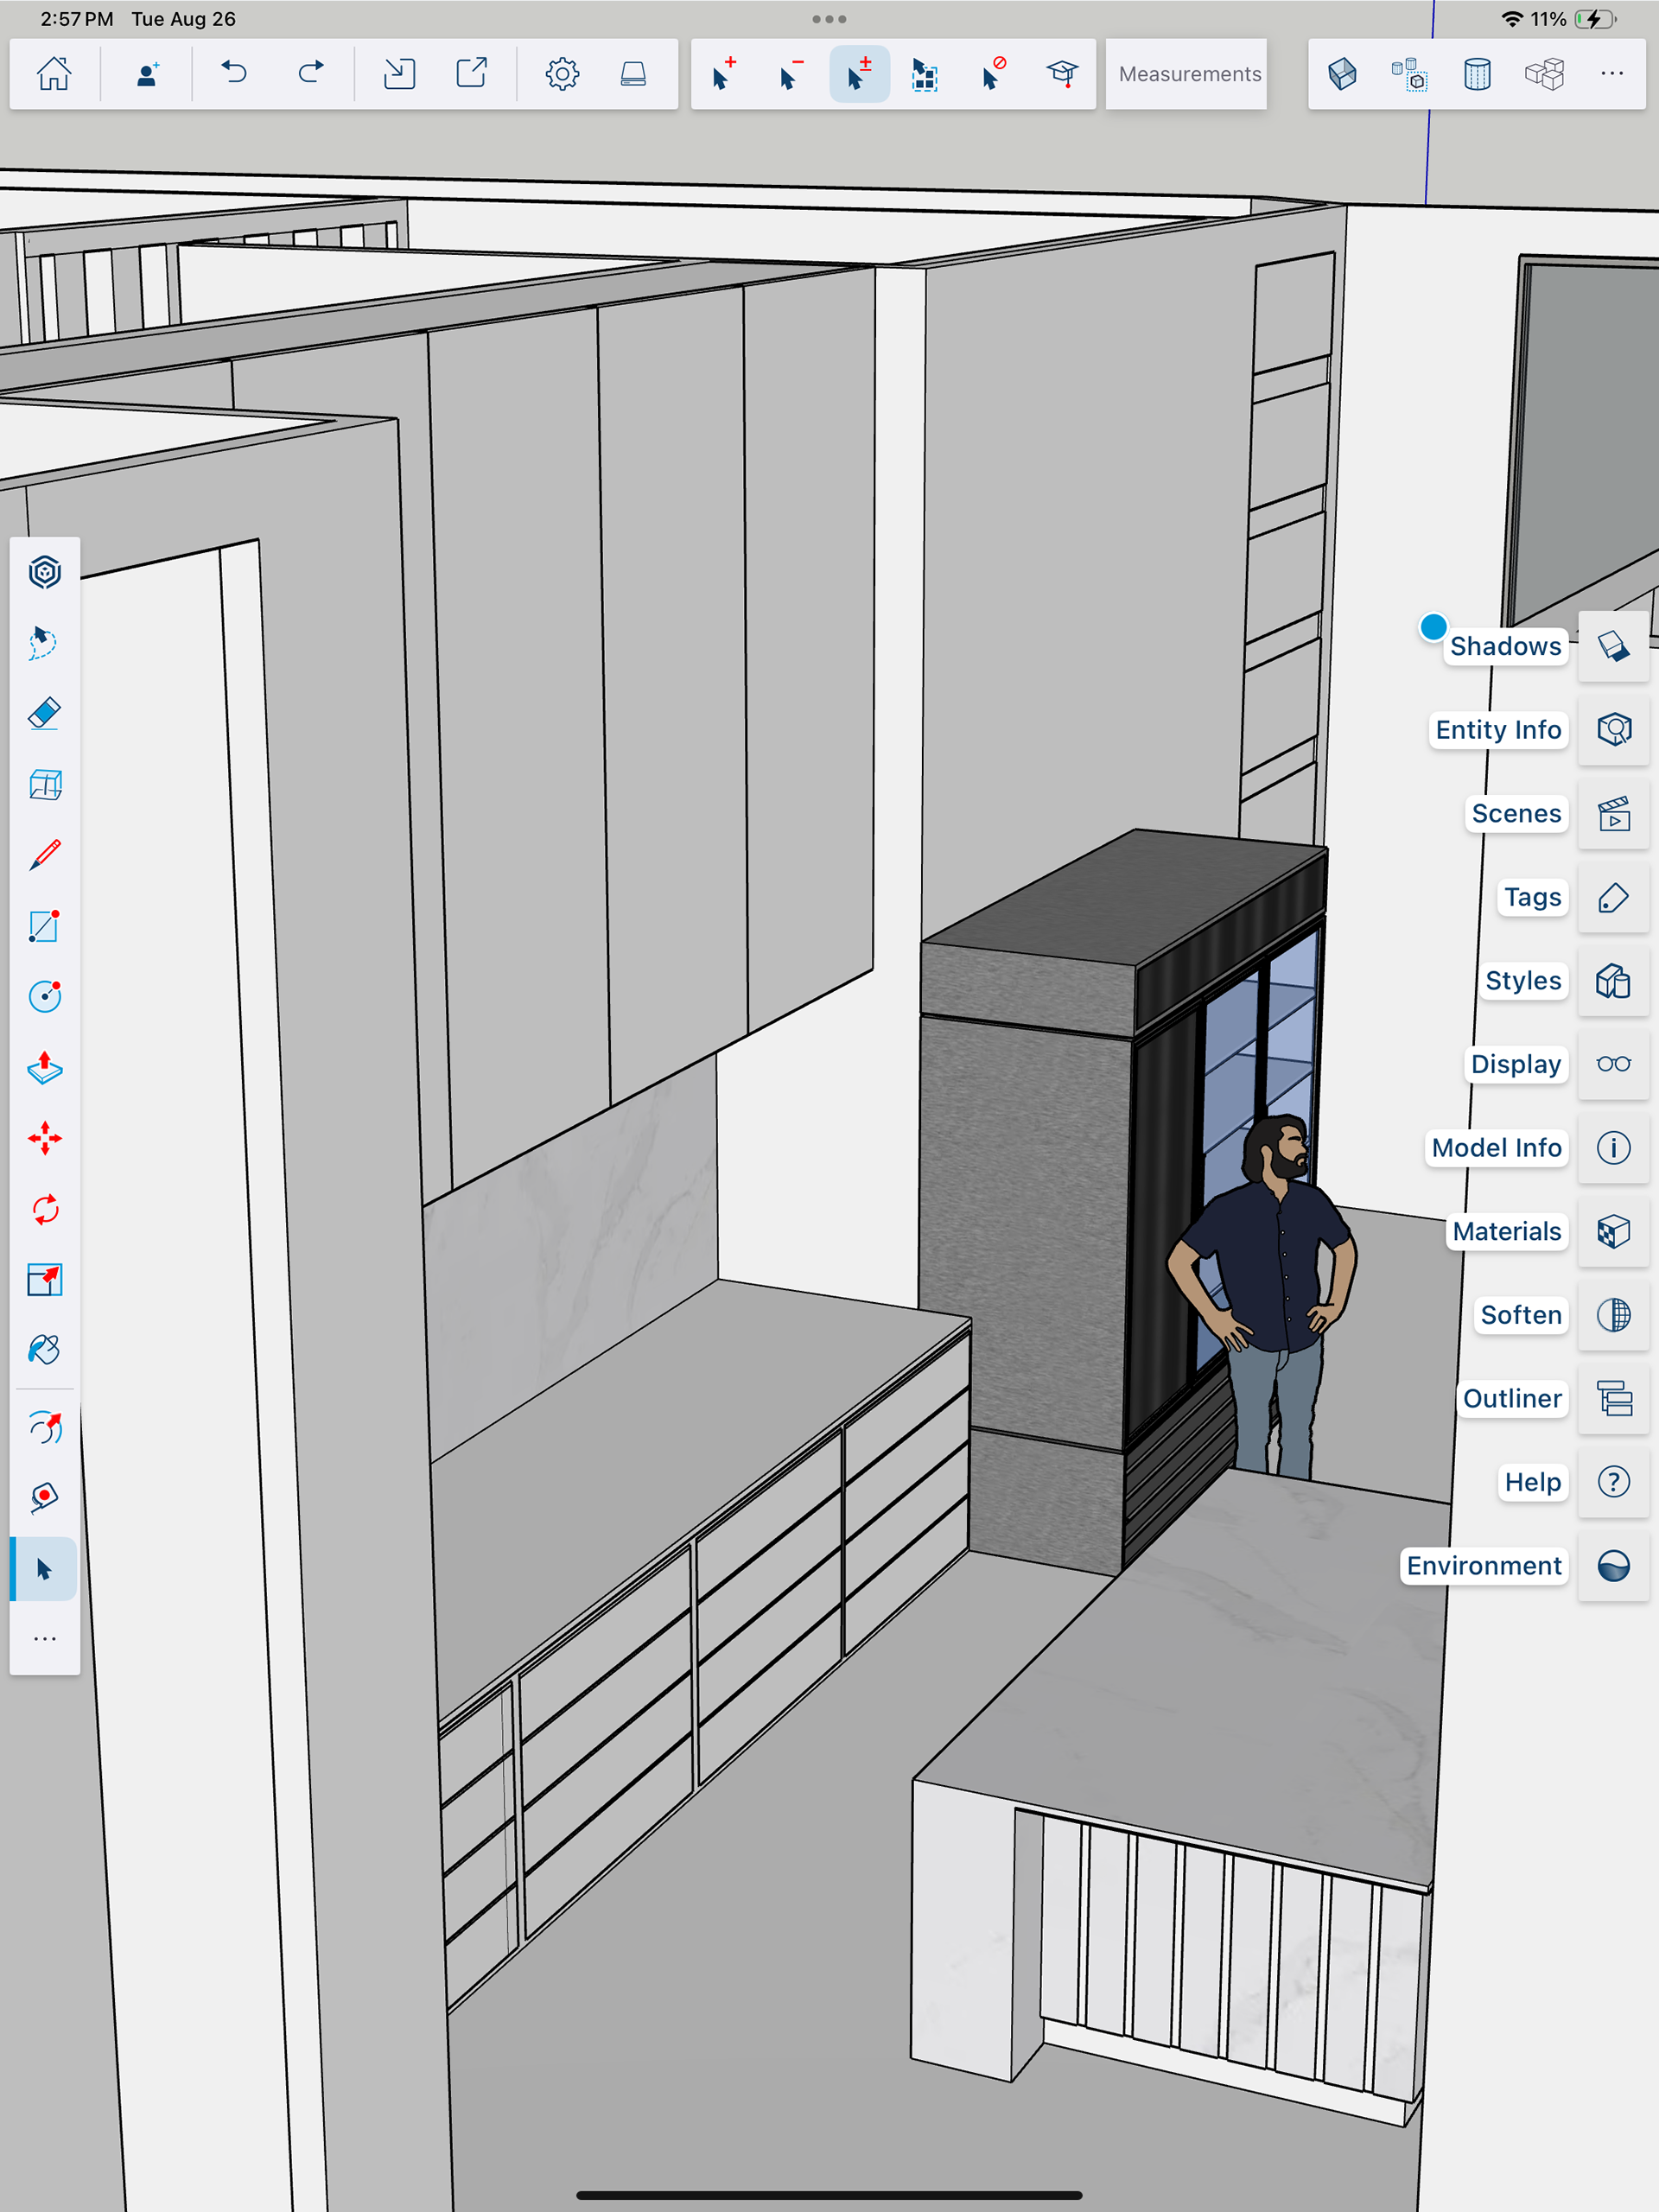The width and height of the screenshot is (1659, 2212).
Task: Go to the Home screen
Action: pos(54,74)
